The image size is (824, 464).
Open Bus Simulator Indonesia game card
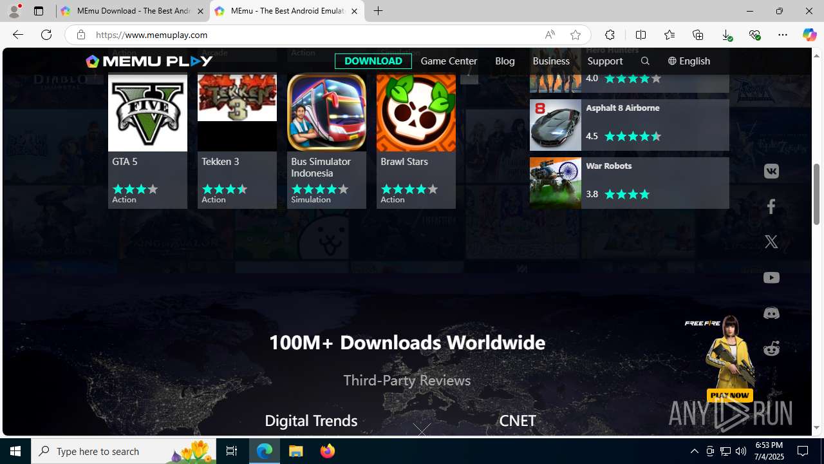tap(326, 140)
